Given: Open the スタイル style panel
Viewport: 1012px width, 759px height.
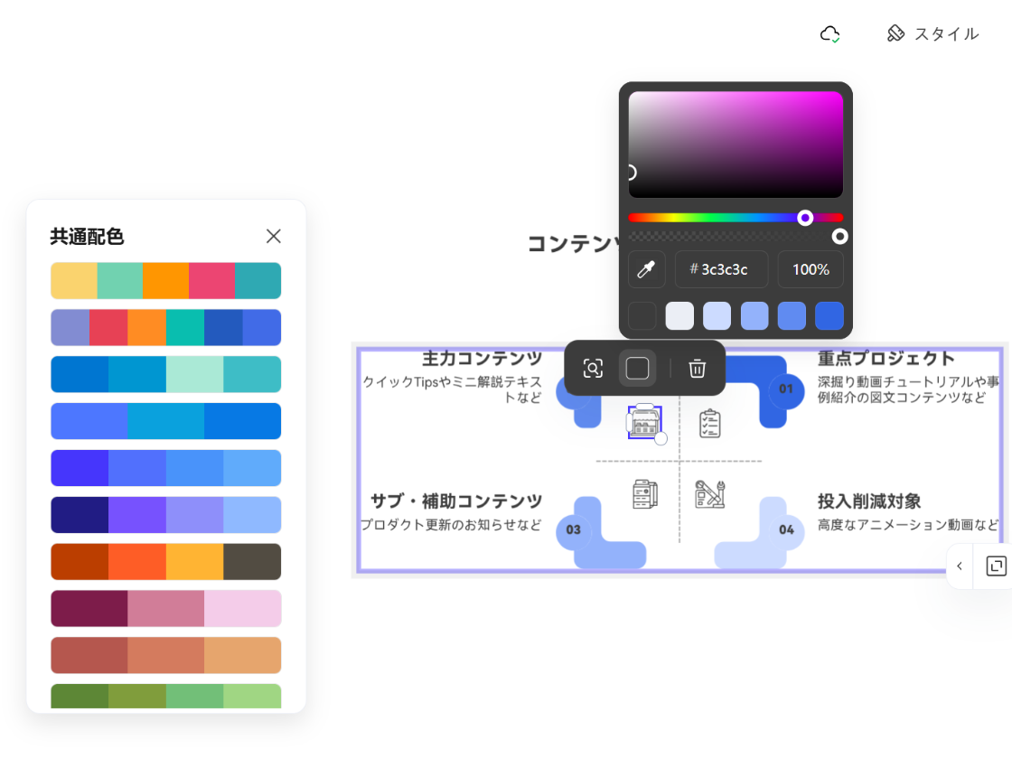Looking at the screenshot, I should point(932,34).
